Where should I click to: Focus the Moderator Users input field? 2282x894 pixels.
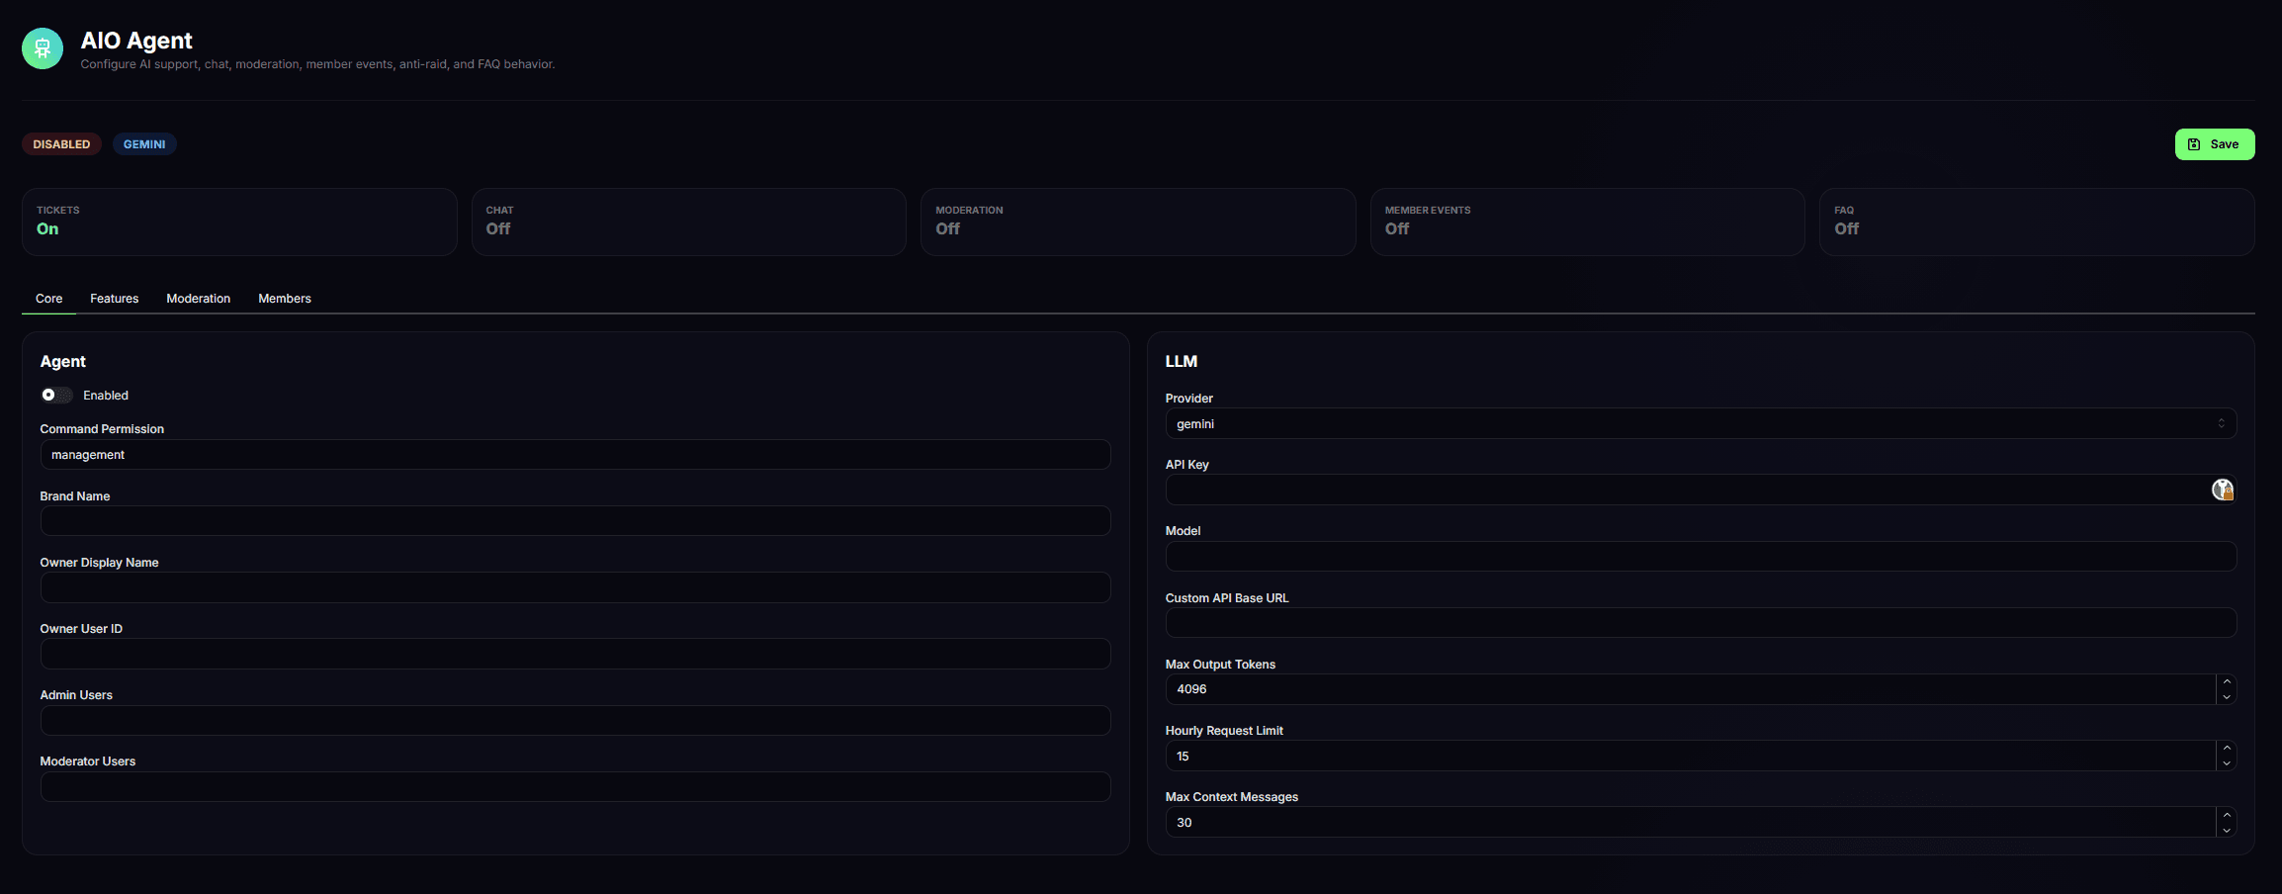click(575, 786)
